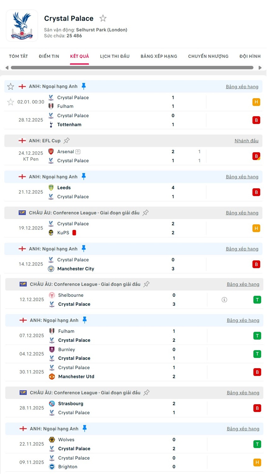
Task: Open EFL Cup 'Nhánh đấu' bracket link
Action: coord(246,141)
